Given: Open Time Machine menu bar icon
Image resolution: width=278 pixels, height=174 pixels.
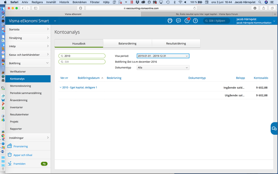Looking at the screenshot, I should (168, 2).
